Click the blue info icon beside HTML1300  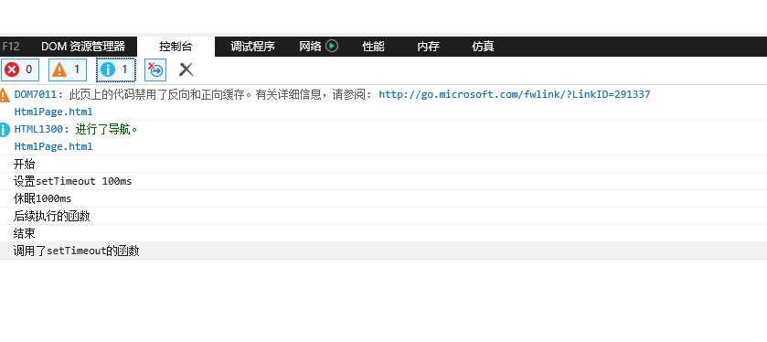click(x=5, y=130)
